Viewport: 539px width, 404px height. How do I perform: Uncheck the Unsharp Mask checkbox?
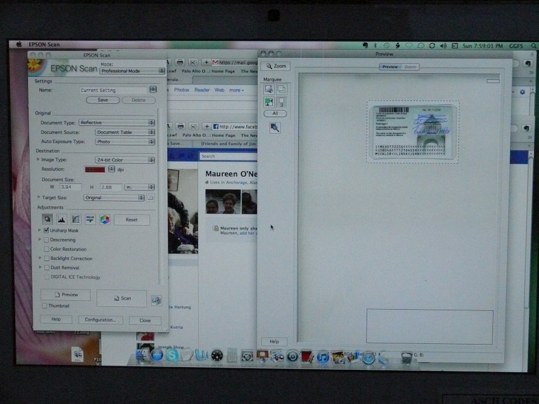coord(47,230)
